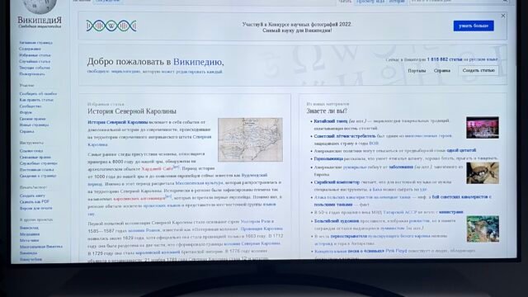528x297 pixels.
Task: Go to 'Заглавная страница' in the sidebar
Action: 35,43
